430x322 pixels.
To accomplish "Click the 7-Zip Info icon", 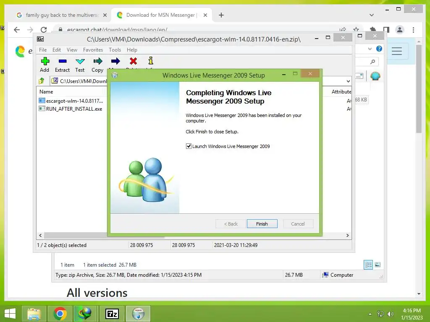I will click(151, 60).
